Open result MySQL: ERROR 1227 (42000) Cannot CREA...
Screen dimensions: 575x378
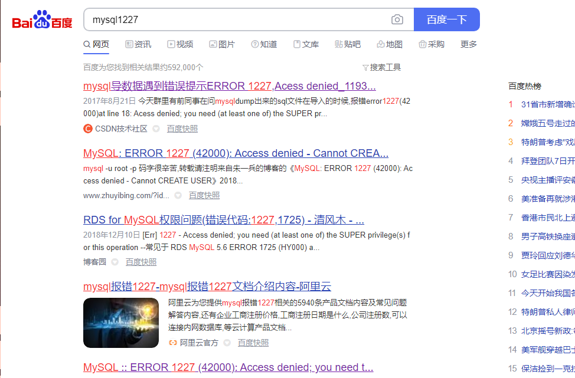pyautogui.click(x=236, y=153)
